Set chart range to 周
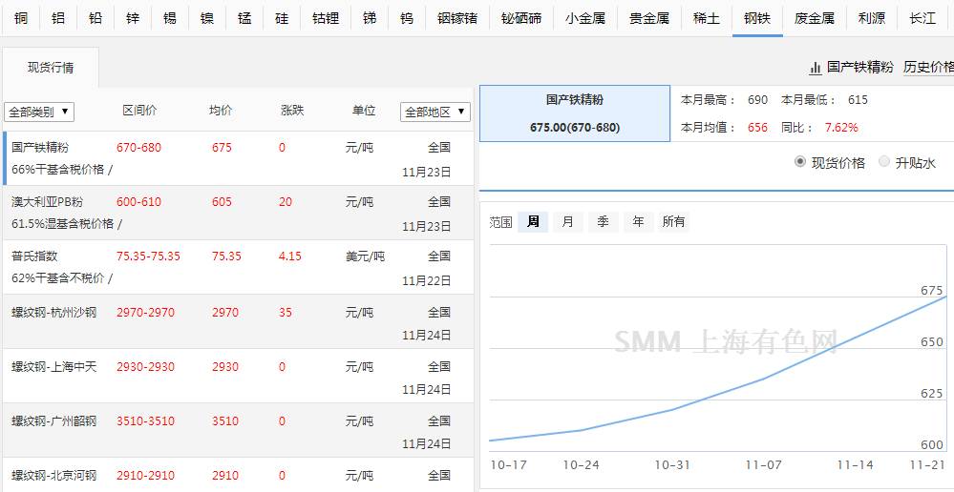Viewport: 954px width, 492px height. click(x=533, y=222)
